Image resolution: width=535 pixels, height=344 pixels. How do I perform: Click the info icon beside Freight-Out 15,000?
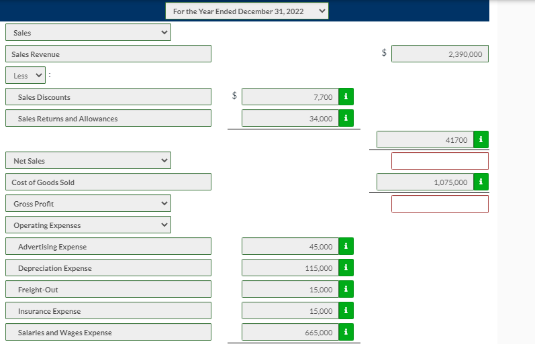(x=346, y=289)
